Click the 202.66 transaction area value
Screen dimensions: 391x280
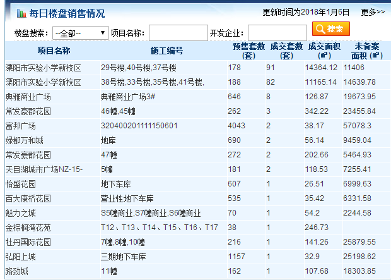click(x=317, y=154)
